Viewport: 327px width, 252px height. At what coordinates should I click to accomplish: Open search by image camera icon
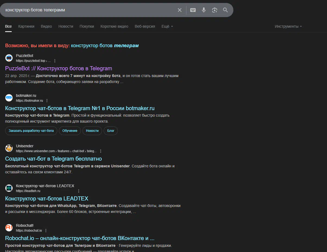[x=215, y=10]
